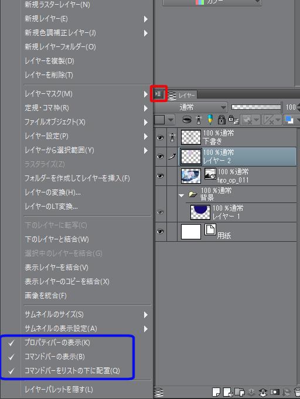The height and width of the screenshot is (399, 300).
Task: Hide the fgo_op_011 layer
Action: (160, 176)
